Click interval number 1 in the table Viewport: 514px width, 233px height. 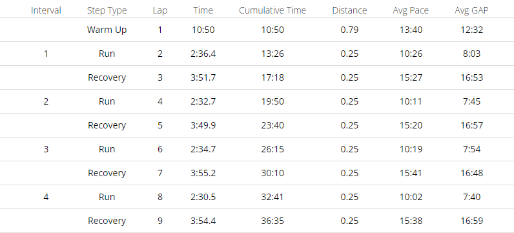click(46, 54)
